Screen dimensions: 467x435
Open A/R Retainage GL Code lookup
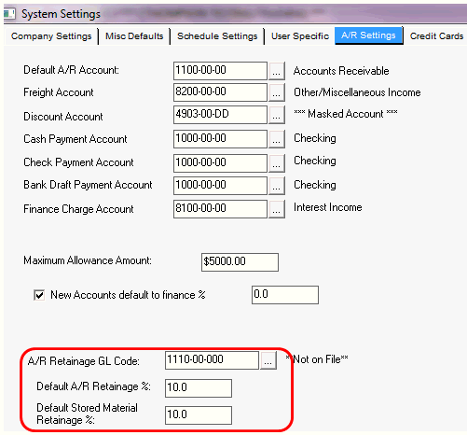click(x=268, y=360)
